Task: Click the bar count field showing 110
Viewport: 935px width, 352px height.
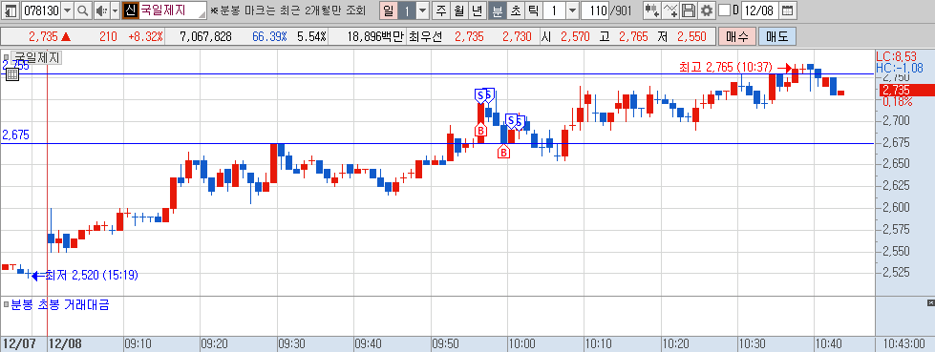Action: (x=594, y=10)
